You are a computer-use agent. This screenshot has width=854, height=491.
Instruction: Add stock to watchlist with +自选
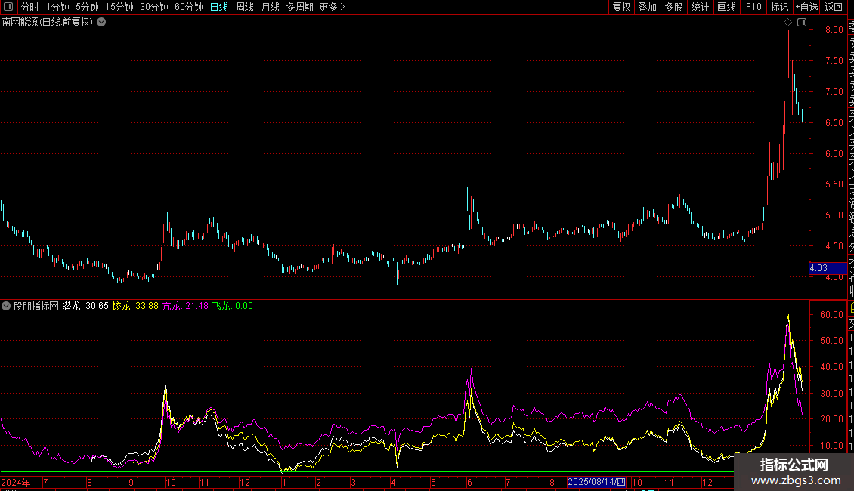806,7
